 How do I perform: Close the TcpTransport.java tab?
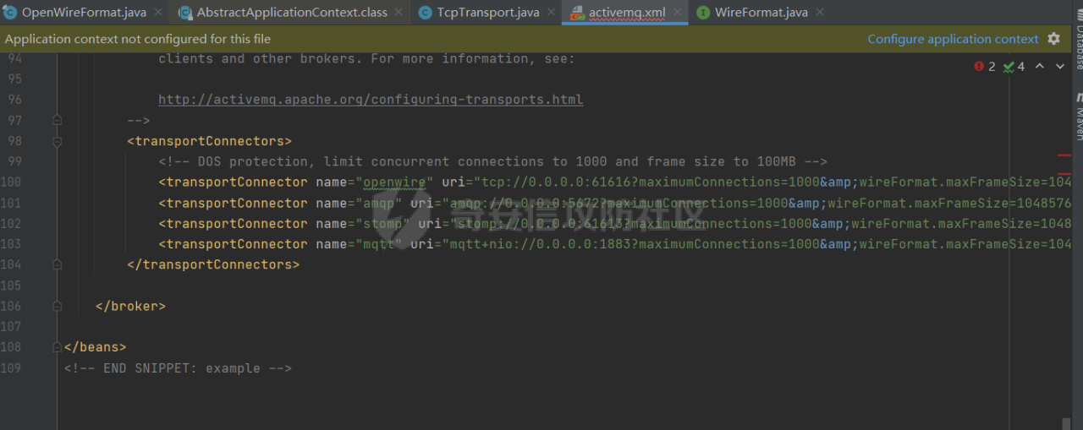(x=550, y=13)
